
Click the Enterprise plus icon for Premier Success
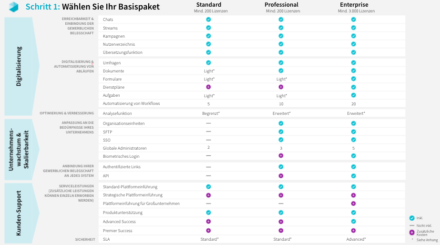tap(353, 230)
